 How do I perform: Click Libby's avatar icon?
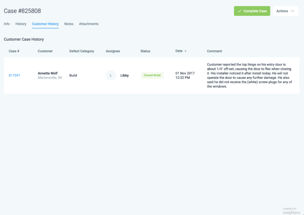point(111,75)
